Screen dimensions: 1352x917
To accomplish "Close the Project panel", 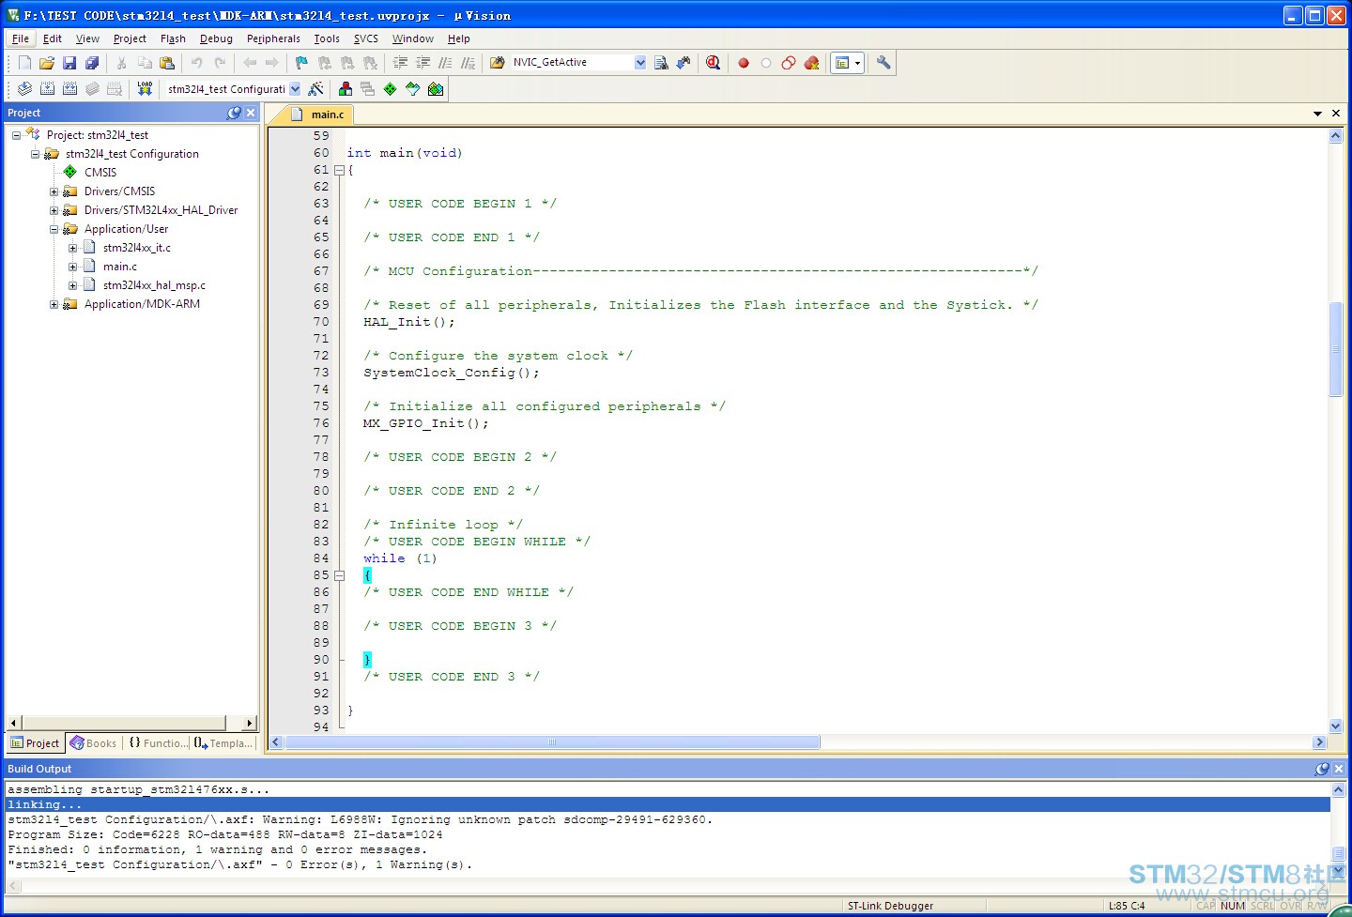I will tap(251, 113).
